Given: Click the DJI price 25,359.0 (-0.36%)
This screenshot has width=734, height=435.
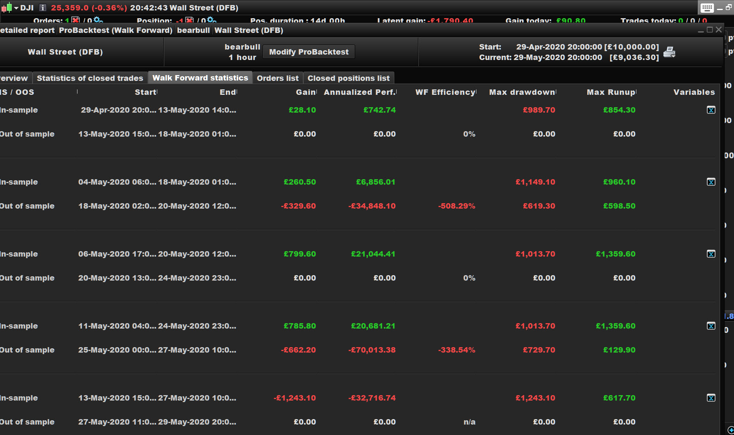Looking at the screenshot, I should [89, 8].
